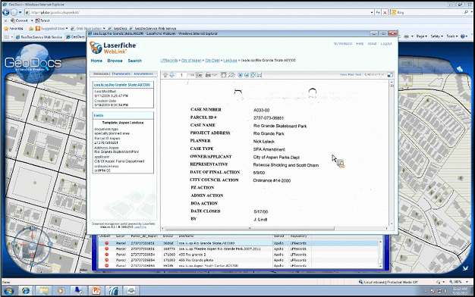Click red remove icon in 455 Rio Grande photo row

(107, 260)
